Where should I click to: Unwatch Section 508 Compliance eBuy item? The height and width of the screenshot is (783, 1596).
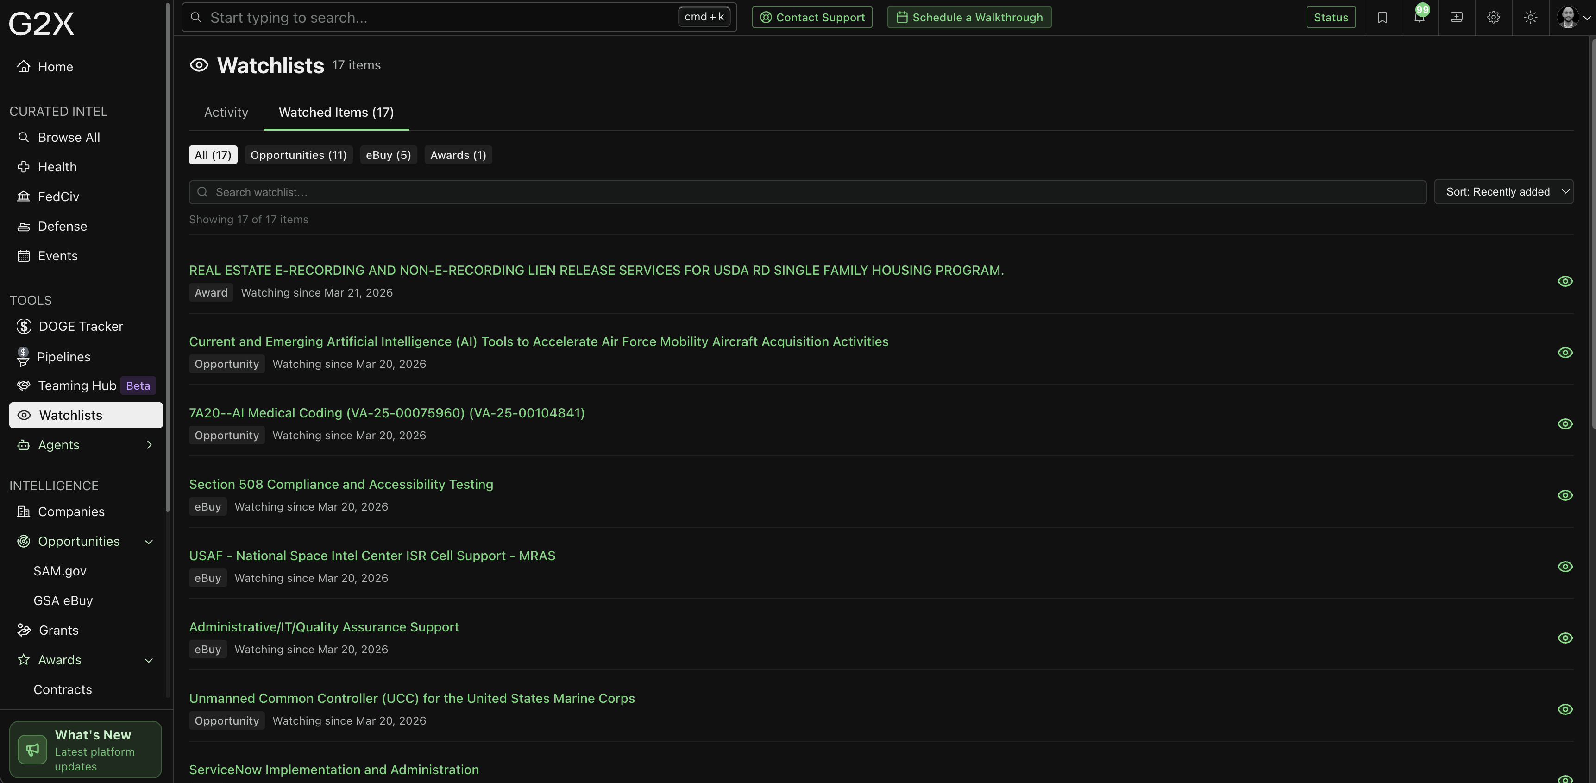[x=1565, y=495]
